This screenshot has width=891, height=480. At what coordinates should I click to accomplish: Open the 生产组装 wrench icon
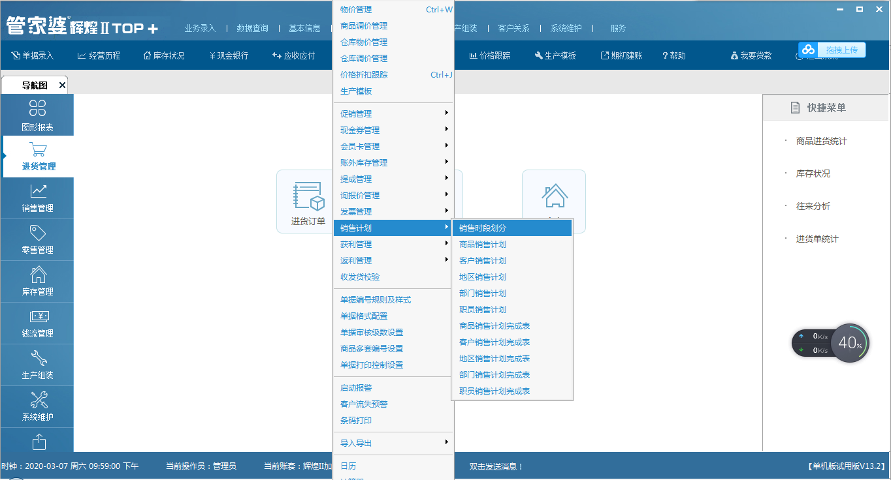(39, 358)
